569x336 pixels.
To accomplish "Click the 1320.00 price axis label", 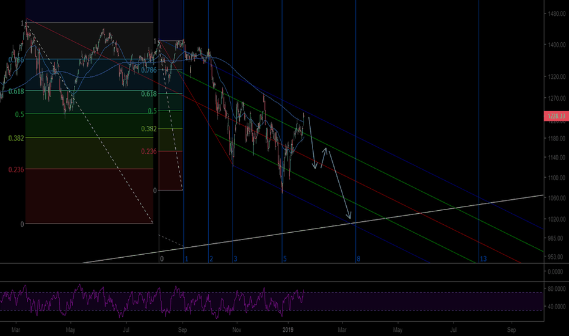I will click(557, 76).
